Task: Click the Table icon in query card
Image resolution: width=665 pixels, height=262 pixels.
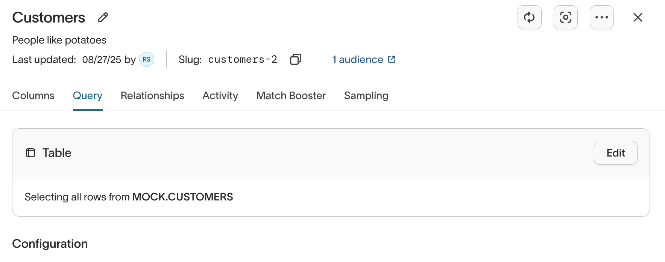Action: point(30,153)
